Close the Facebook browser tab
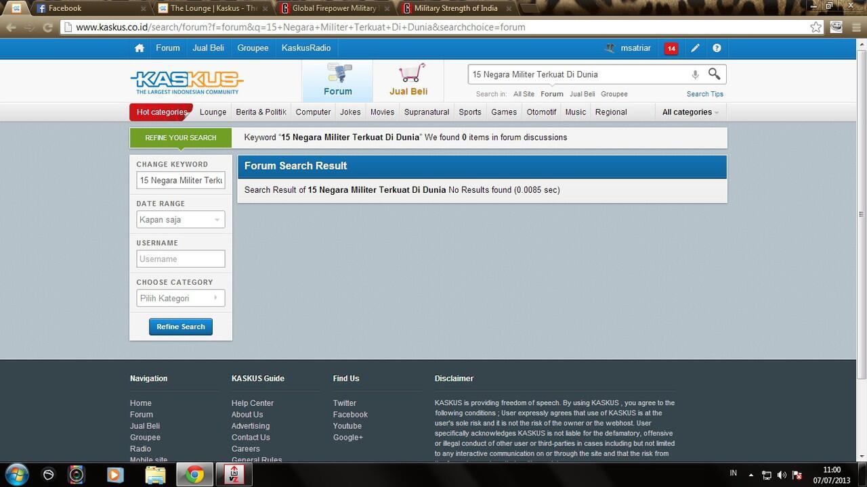 coord(143,8)
